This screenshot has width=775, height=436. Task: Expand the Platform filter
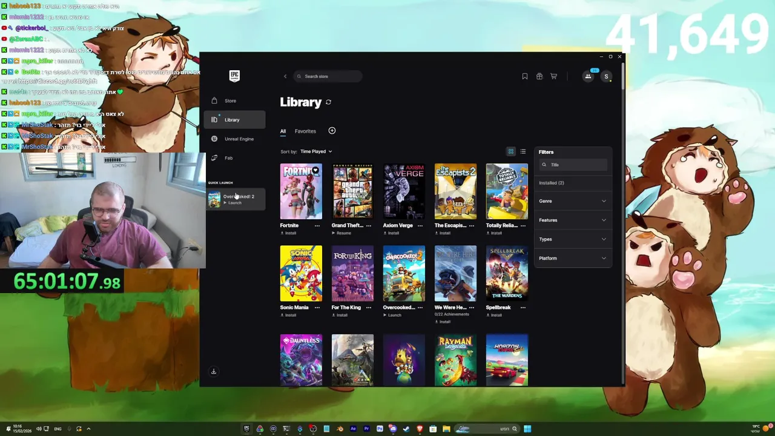point(573,258)
